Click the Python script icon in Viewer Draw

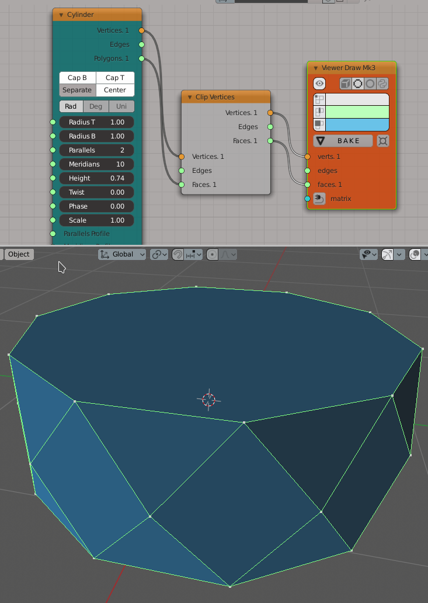(382, 84)
